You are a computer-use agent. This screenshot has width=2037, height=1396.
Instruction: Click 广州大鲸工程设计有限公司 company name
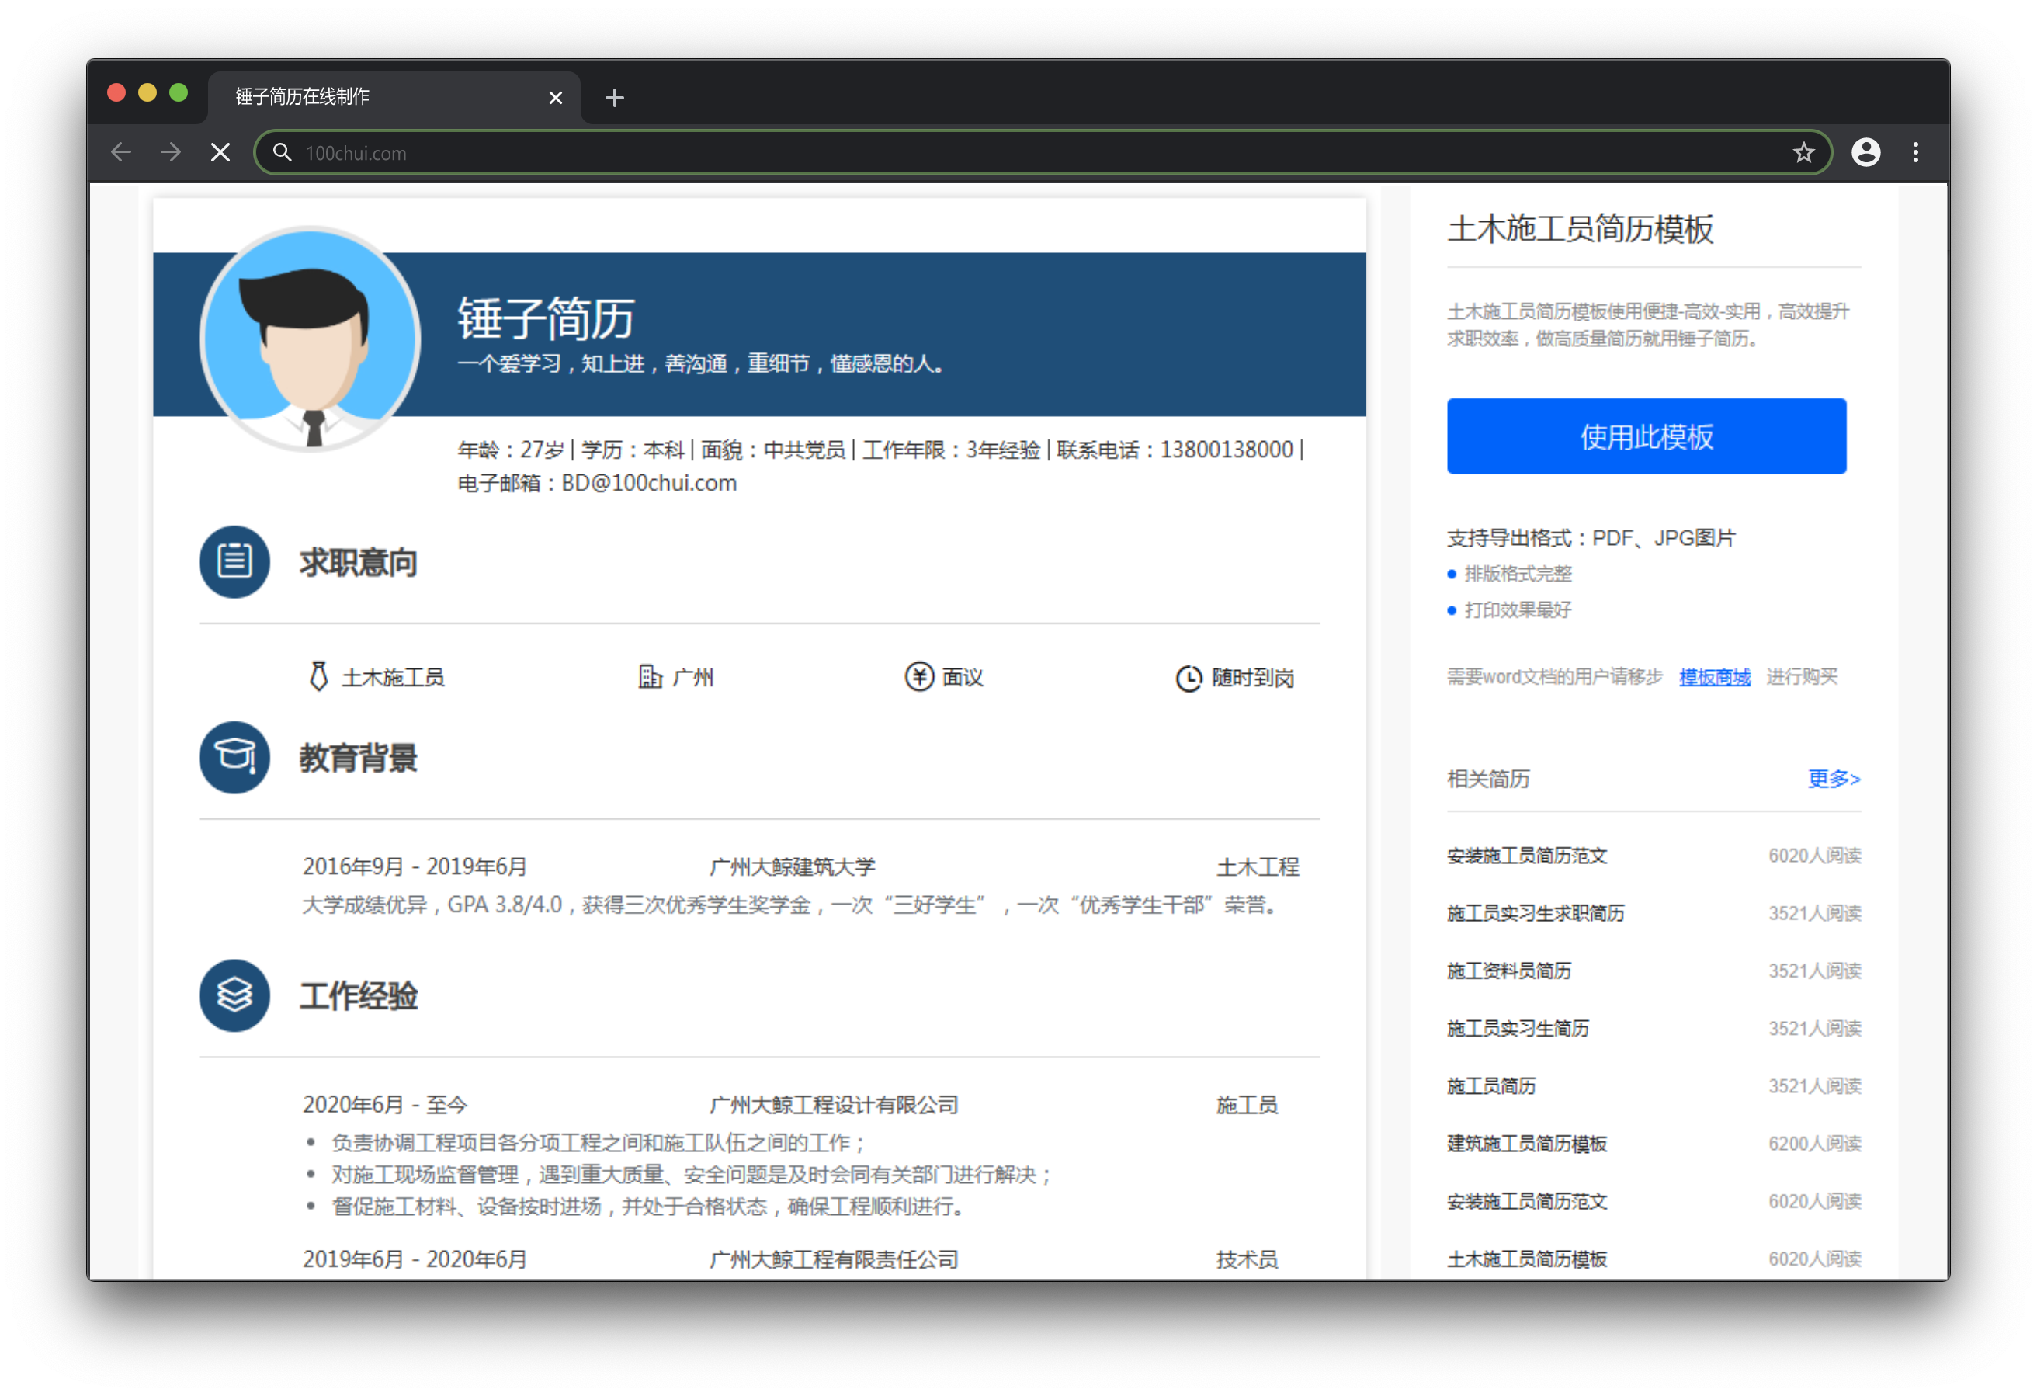click(834, 1105)
